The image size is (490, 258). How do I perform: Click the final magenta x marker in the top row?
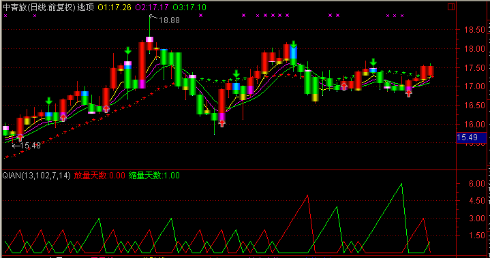pyautogui.click(x=402, y=15)
